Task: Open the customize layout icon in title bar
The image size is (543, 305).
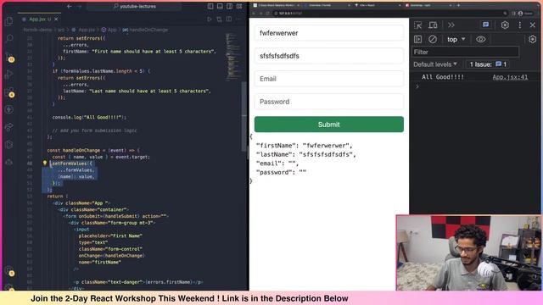Action: click(239, 6)
